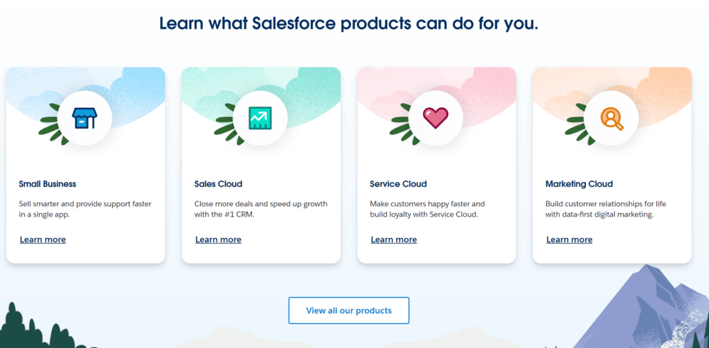Select the Sales Cloud card title
Image resolution: width=709 pixels, height=348 pixels.
(218, 184)
